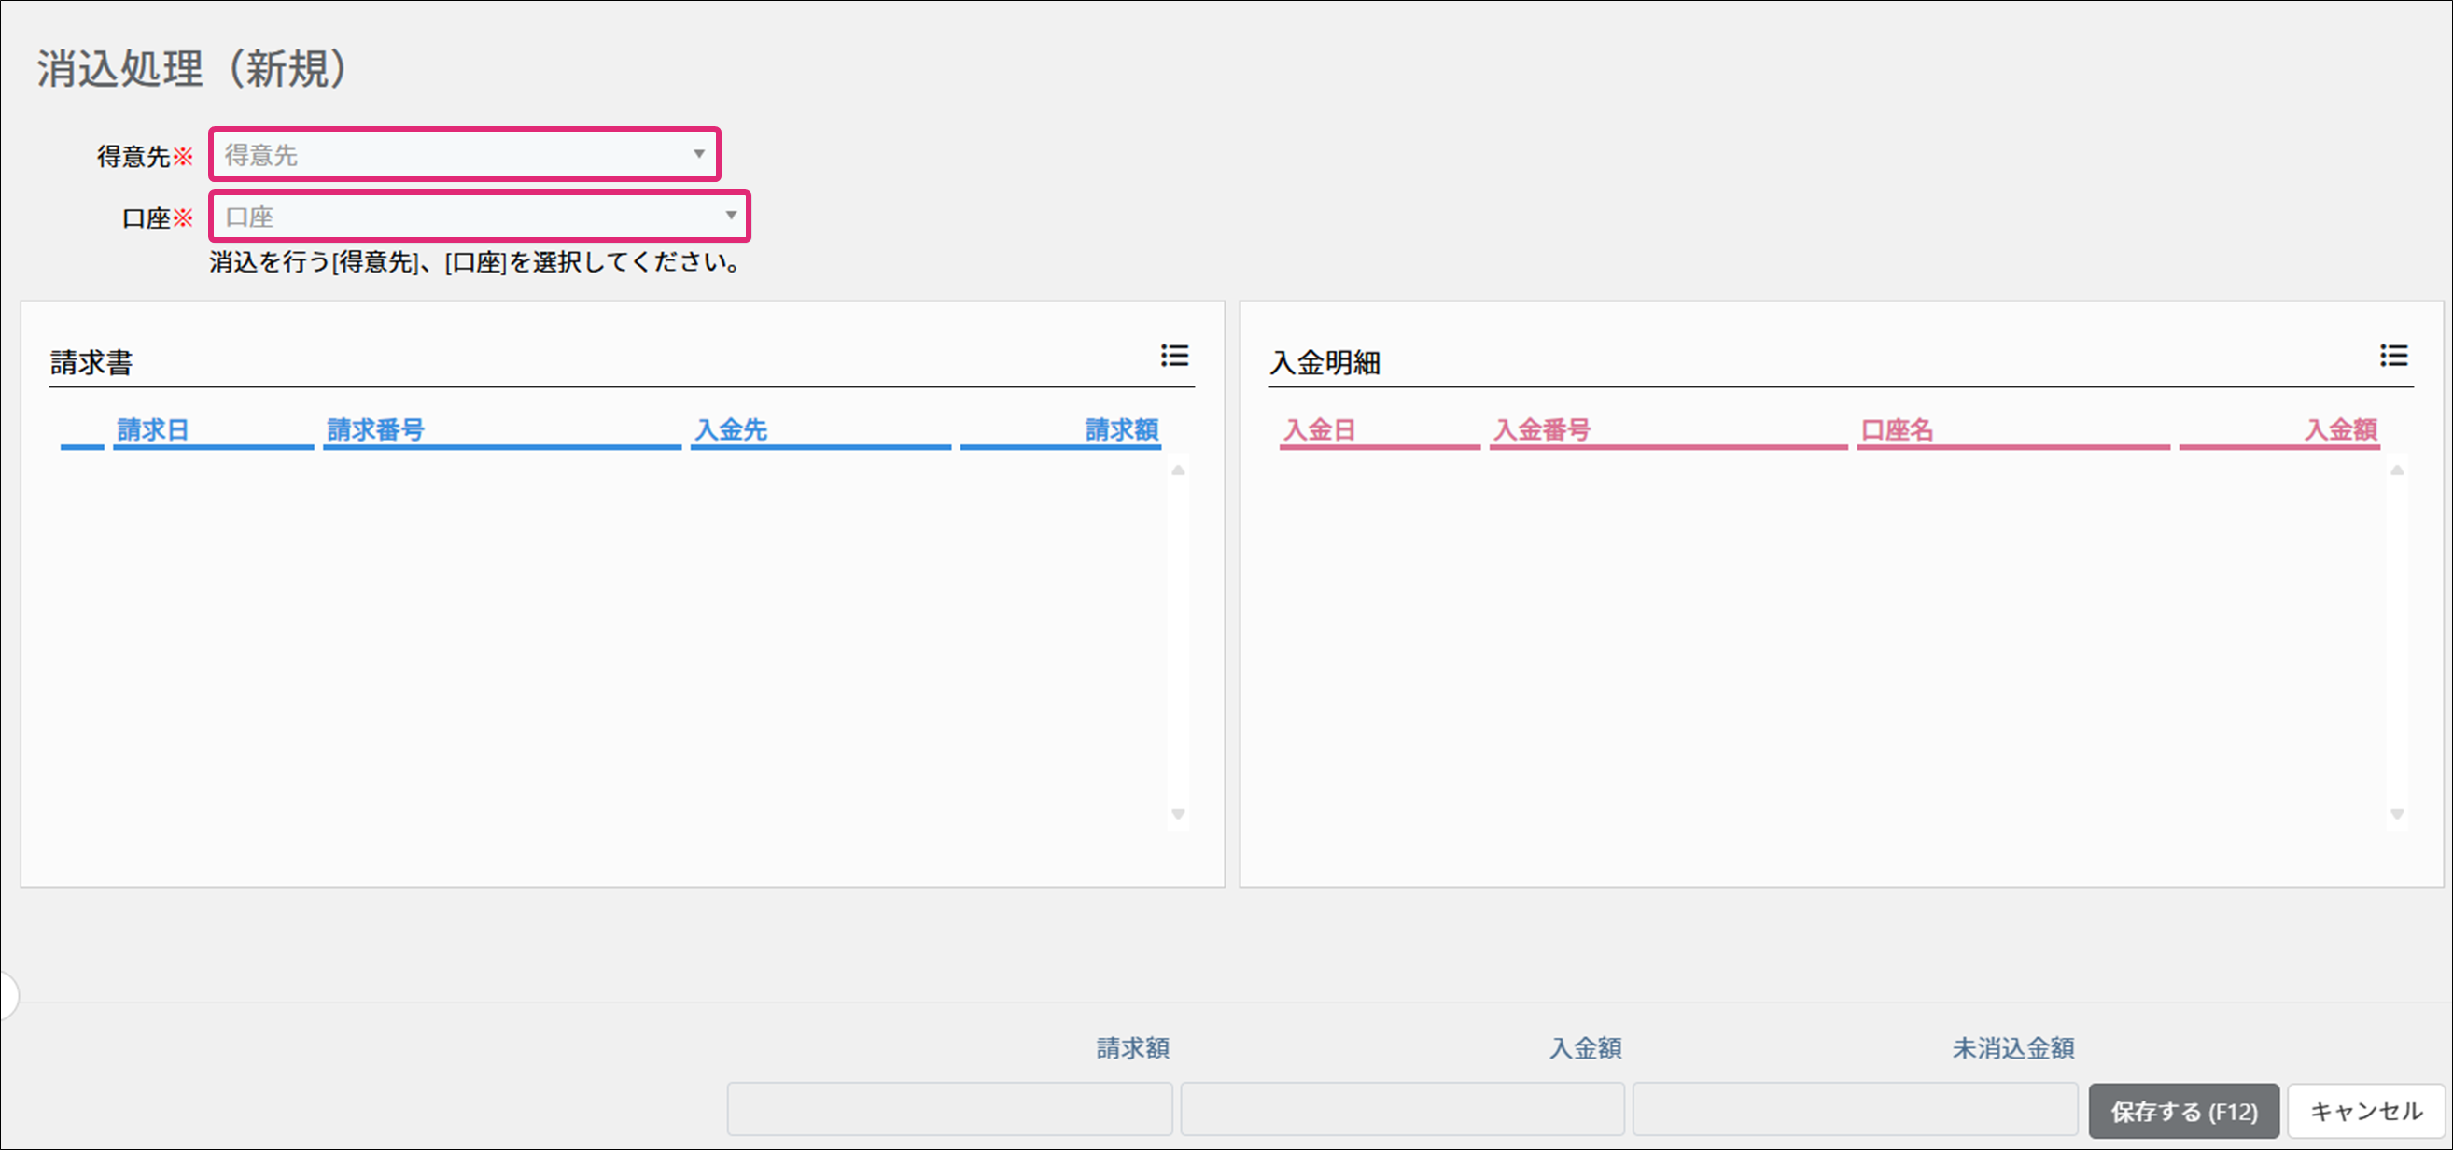Sort payments by 入金番号 column
Viewport: 2453px width, 1150px height.
(1542, 430)
